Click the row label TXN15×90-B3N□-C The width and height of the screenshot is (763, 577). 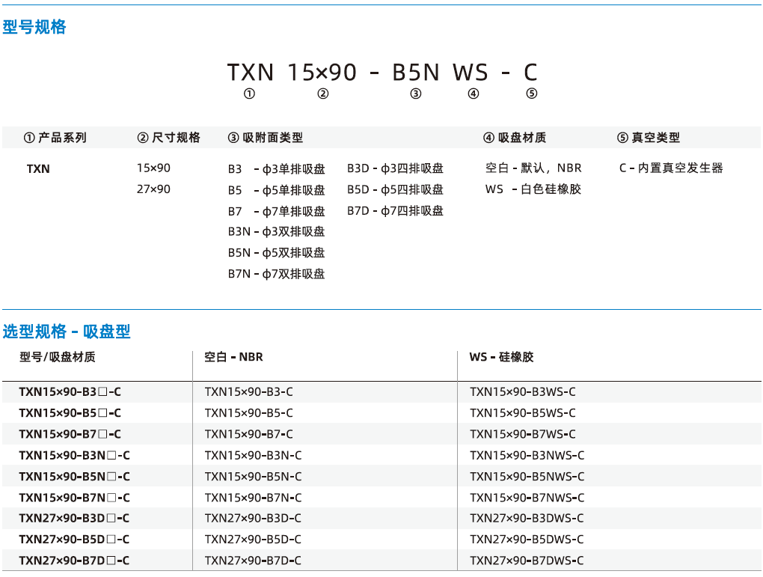[x=75, y=455]
